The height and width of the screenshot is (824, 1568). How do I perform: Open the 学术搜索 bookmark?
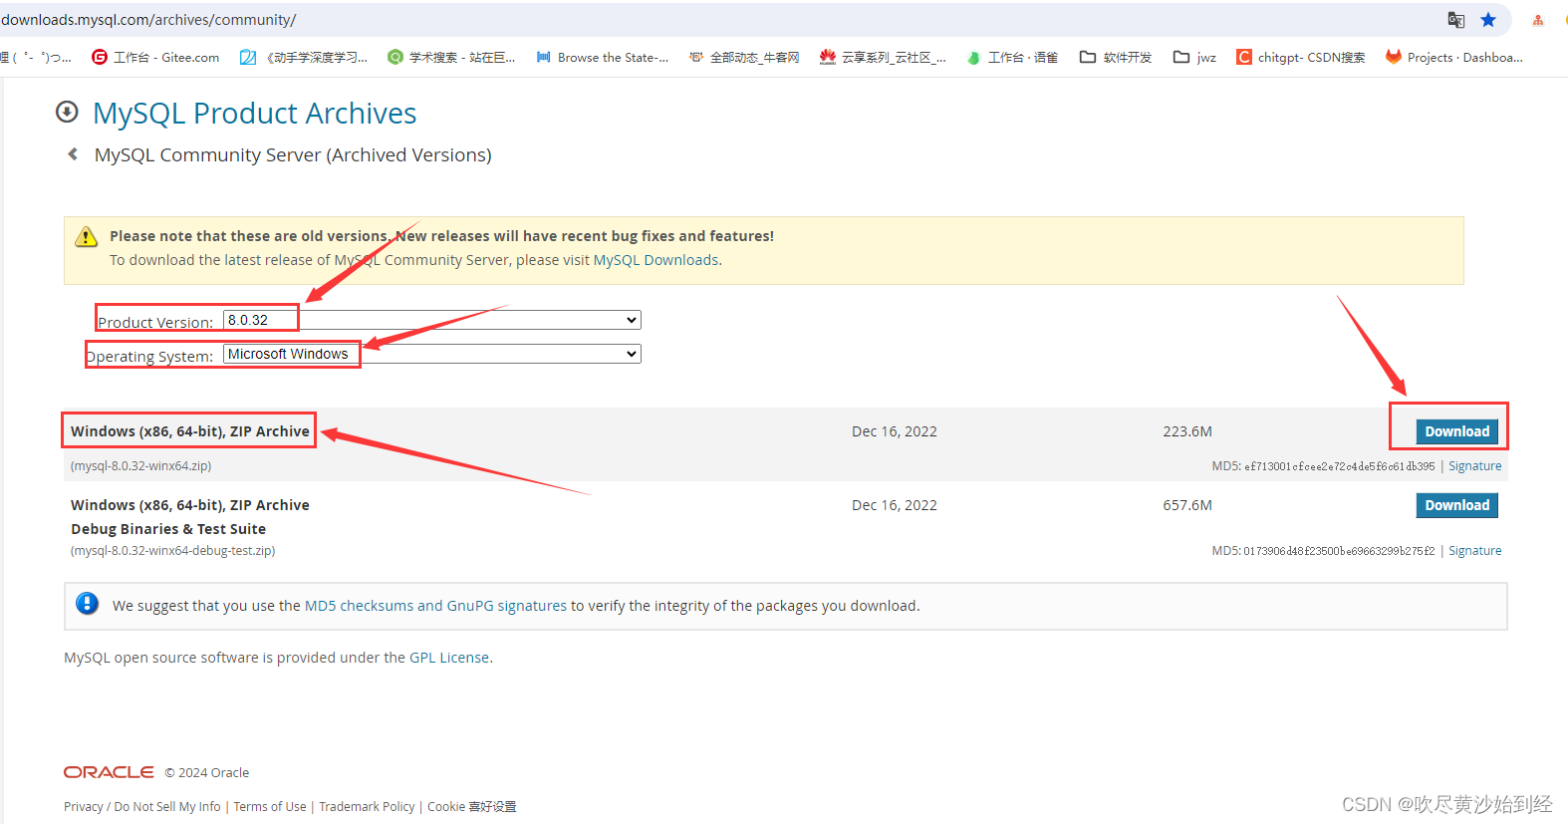point(451,57)
